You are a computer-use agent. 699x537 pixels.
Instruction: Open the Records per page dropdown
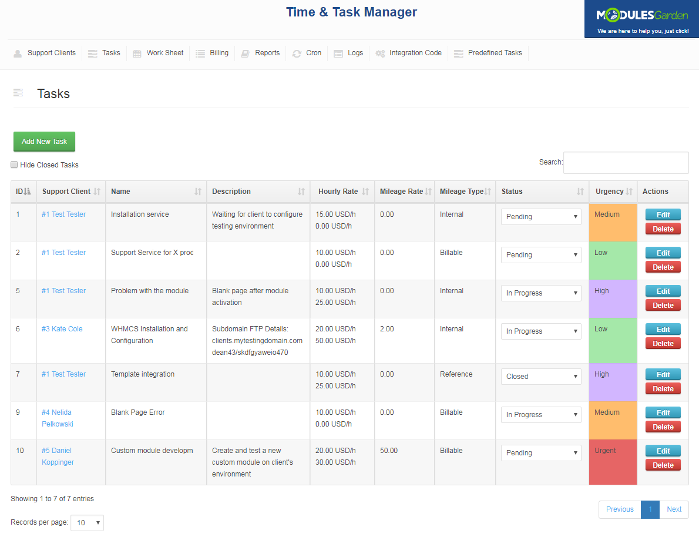(x=87, y=522)
